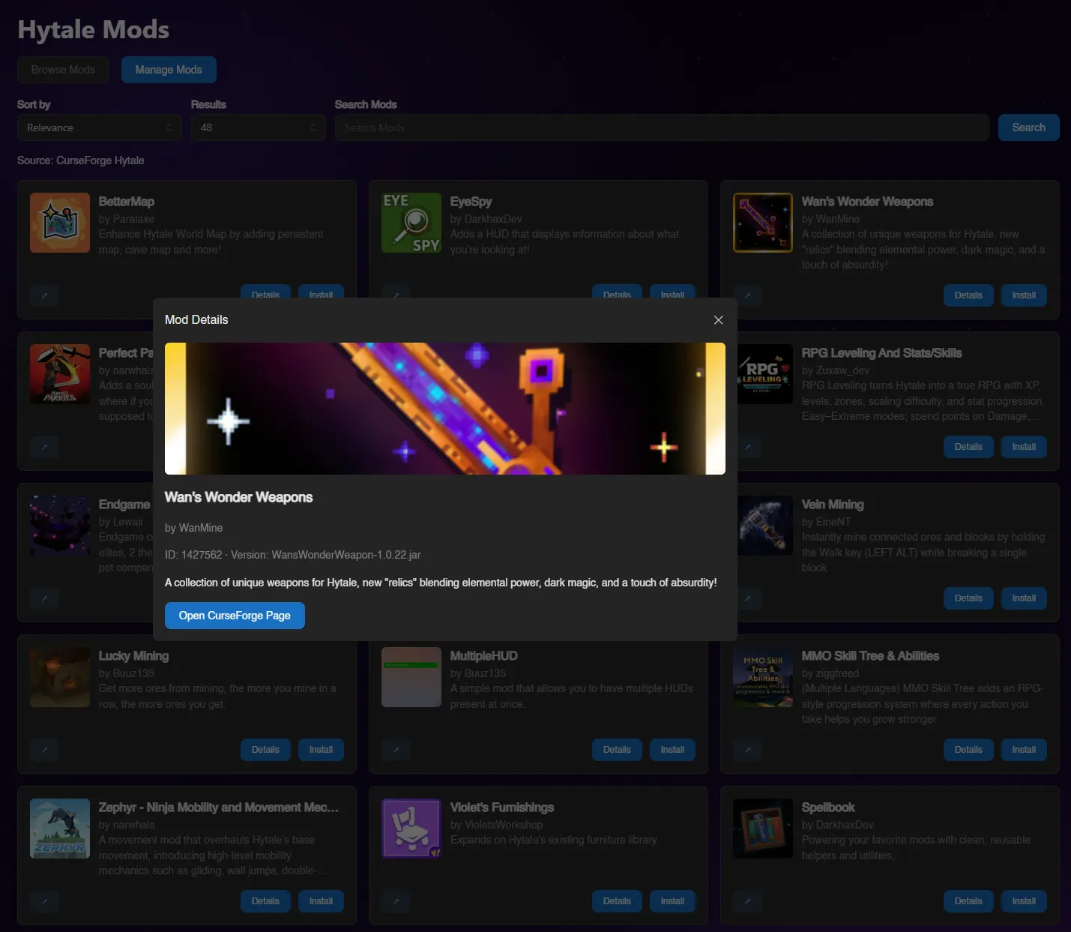This screenshot has width=1071, height=932.
Task: Click the Perfect Parries mod icon
Action: pos(60,374)
